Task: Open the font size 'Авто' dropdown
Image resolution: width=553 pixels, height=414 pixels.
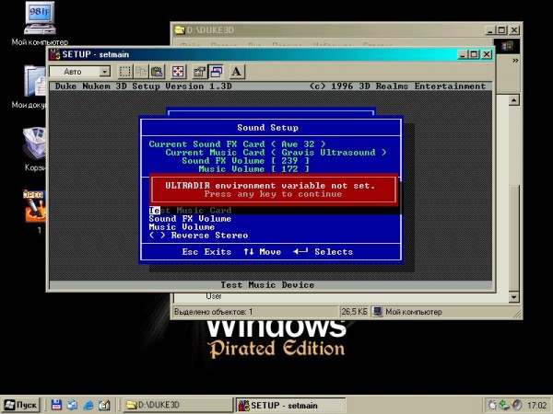Action: tap(104, 72)
